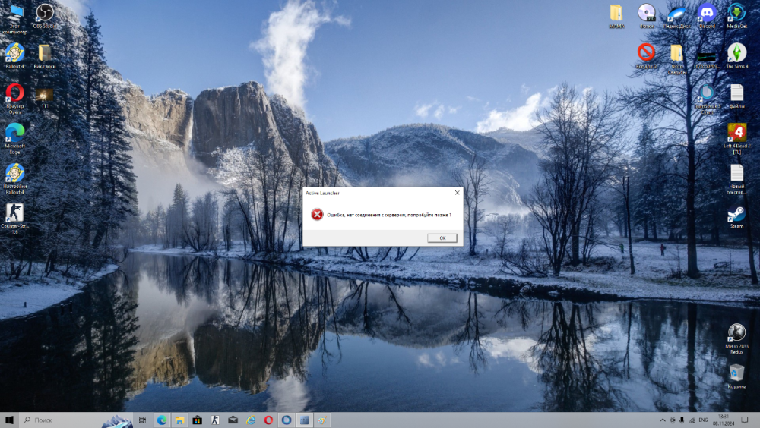Open the Windows Start menu

pos(10,420)
